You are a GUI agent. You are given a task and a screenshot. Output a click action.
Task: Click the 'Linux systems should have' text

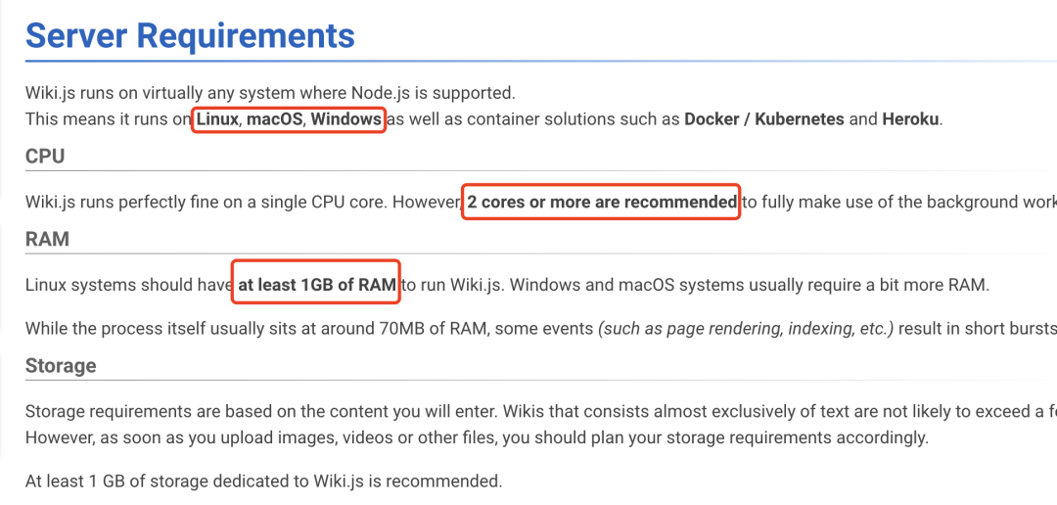[x=127, y=286]
